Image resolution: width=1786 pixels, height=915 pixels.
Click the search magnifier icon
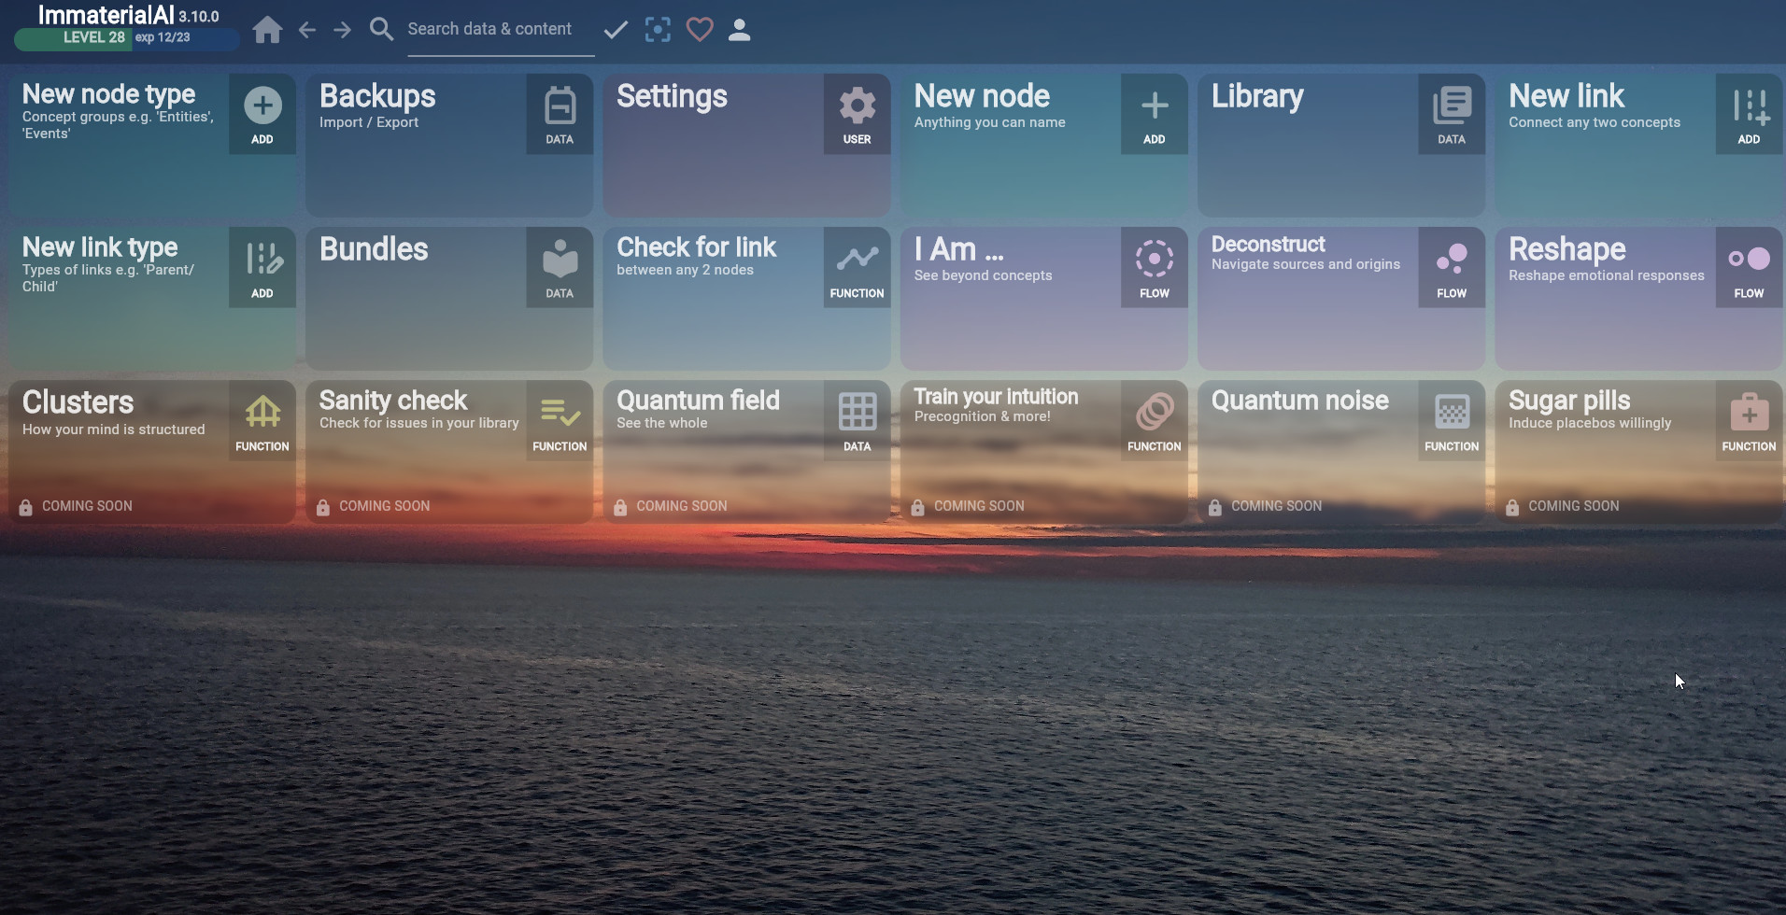point(381,29)
